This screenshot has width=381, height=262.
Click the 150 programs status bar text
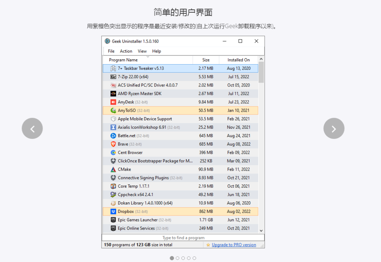point(138,245)
